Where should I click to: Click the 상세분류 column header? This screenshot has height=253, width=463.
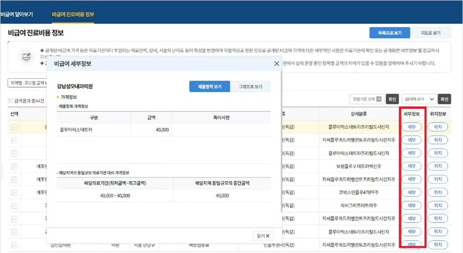pyautogui.click(x=359, y=114)
